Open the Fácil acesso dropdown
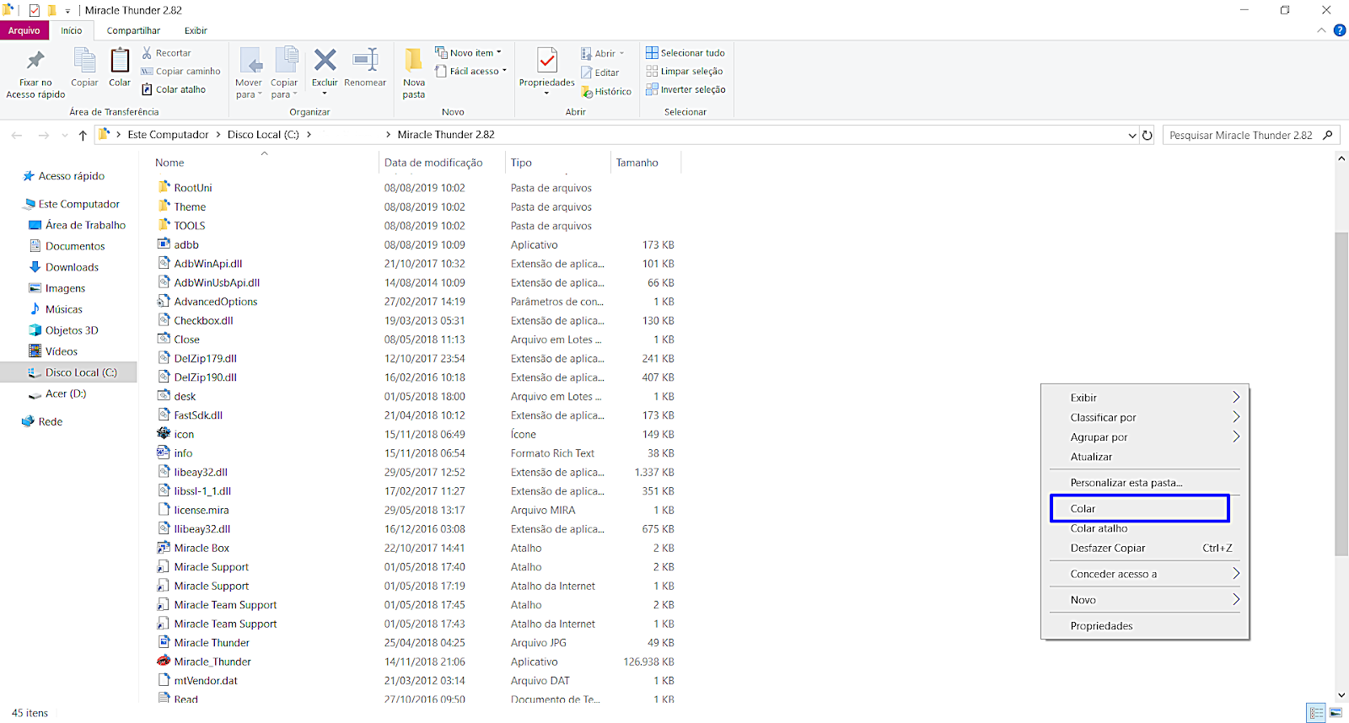The image size is (1349, 723). pos(471,71)
